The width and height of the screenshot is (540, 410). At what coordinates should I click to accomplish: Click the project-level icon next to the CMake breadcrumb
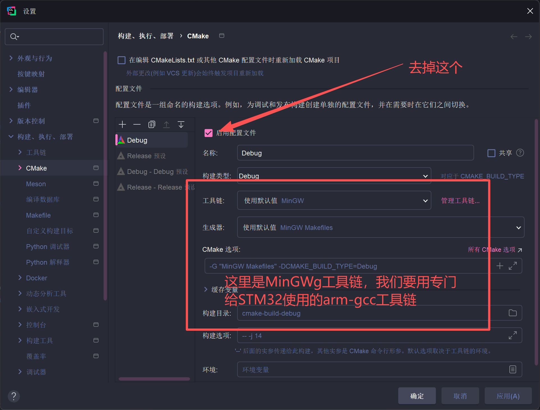click(x=222, y=36)
